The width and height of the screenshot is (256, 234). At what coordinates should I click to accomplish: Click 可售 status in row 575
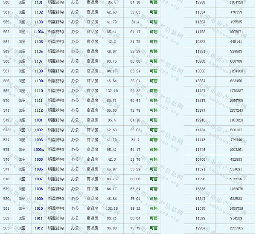click(154, 150)
